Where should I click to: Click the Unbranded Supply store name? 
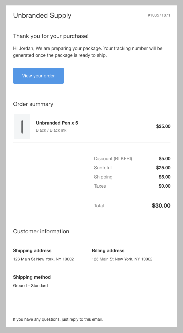[42, 15]
